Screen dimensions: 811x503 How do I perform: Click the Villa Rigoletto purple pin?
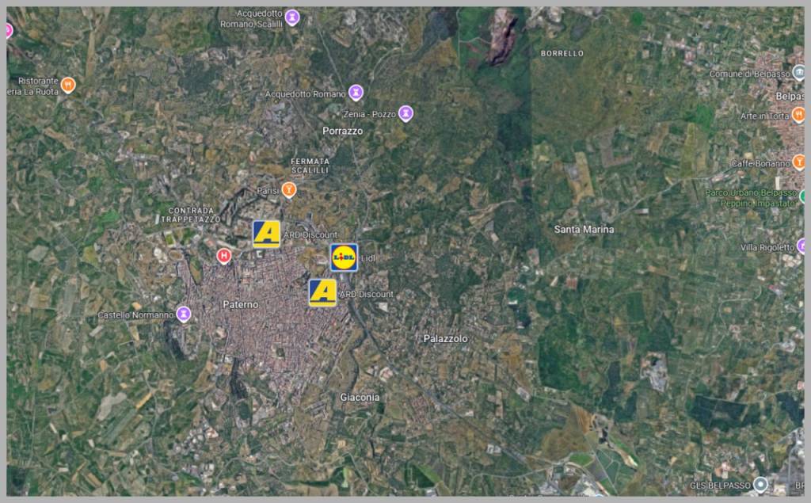click(801, 247)
